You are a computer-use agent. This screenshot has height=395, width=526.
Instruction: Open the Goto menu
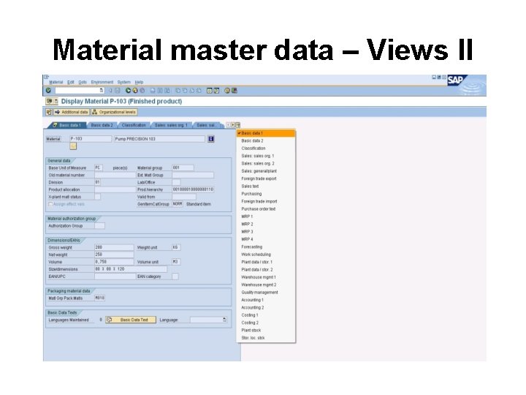pyautogui.click(x=83, y=82)
